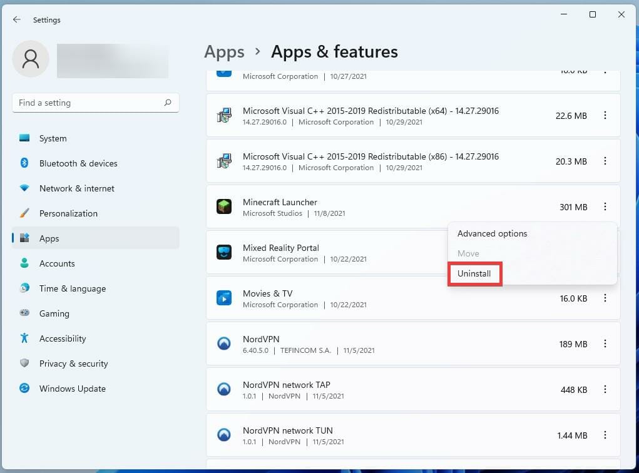The image size is (639, 473).
Task: Open System settings in the sidebar
Action: [96, 138]
